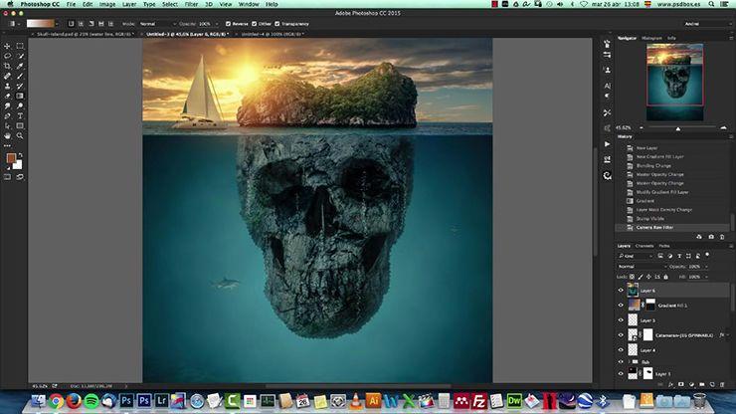
Task: Select the Lasso tool
Action: click(x=7, y=57)
